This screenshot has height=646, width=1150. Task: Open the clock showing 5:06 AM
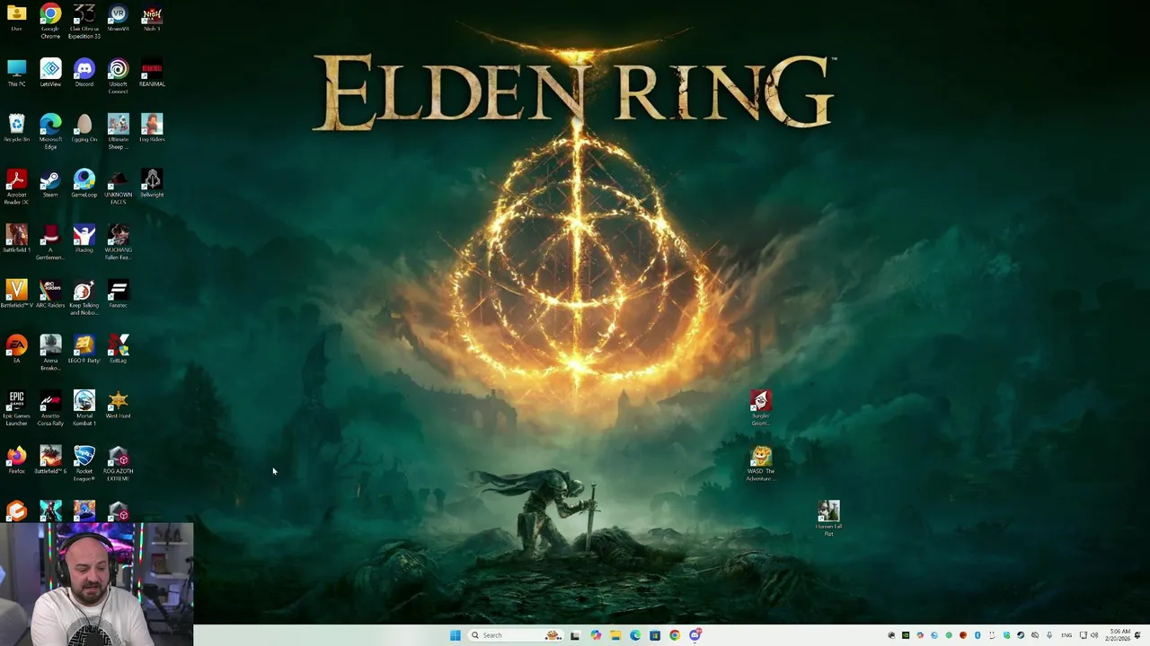1118,635
